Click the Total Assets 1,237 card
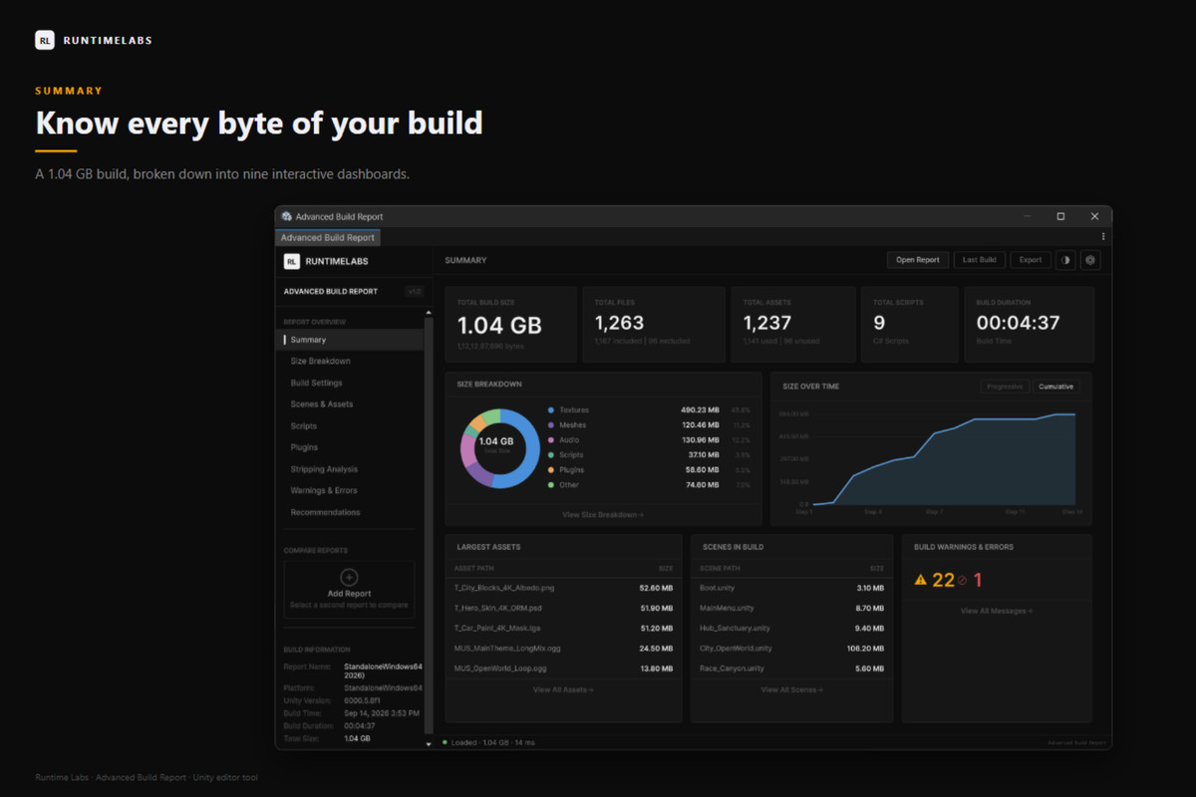Viewport: 1196px width, 797px height. point(793,325)
